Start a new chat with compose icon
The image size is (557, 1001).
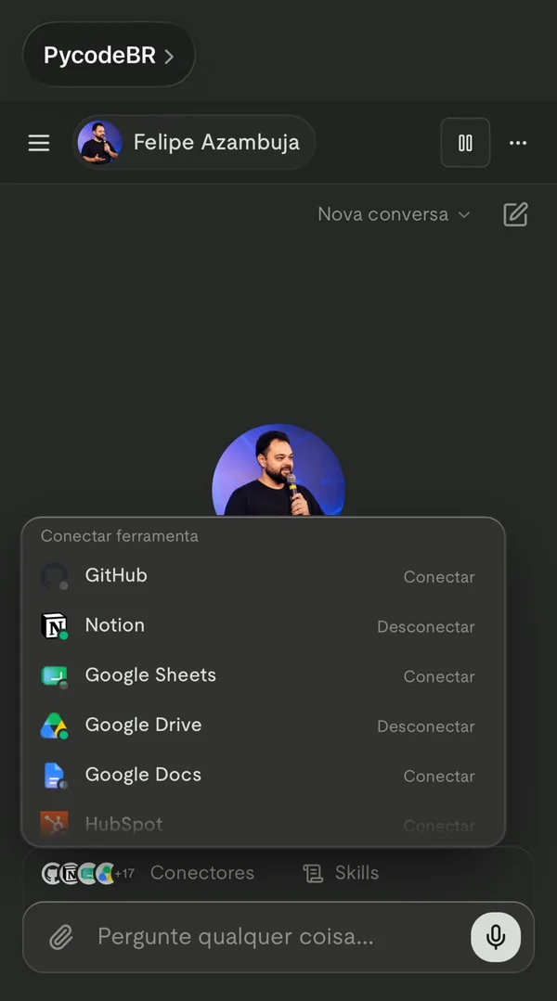pyautogui.click(x=515, y=214)
